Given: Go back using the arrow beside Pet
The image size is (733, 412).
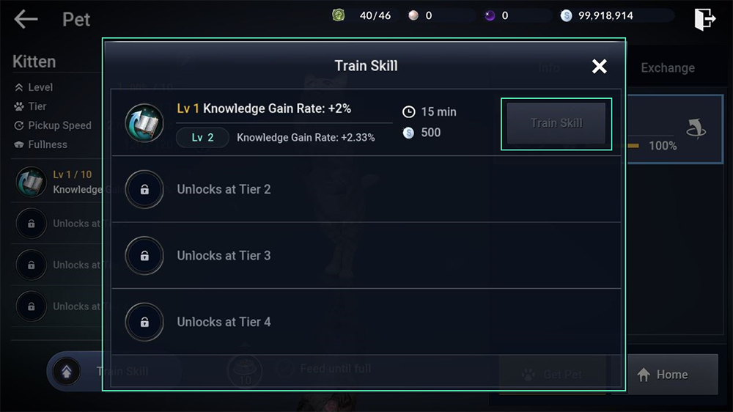Looking at the screenshot, I should 26,19.
